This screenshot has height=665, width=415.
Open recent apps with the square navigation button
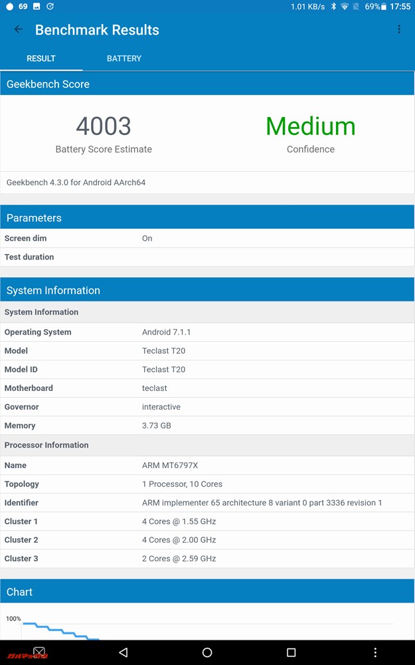coord(290,652)
